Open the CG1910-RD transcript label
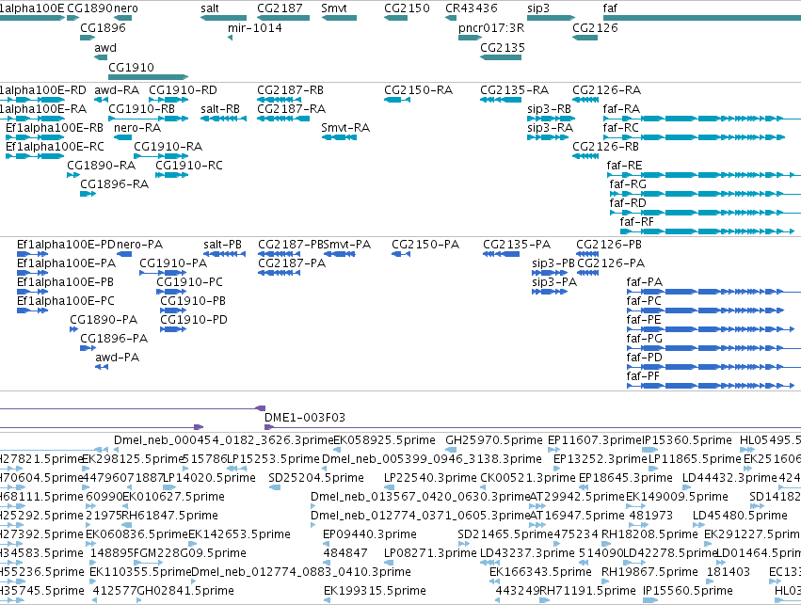This screenshot has width=801, height=605. click(183, 90)
